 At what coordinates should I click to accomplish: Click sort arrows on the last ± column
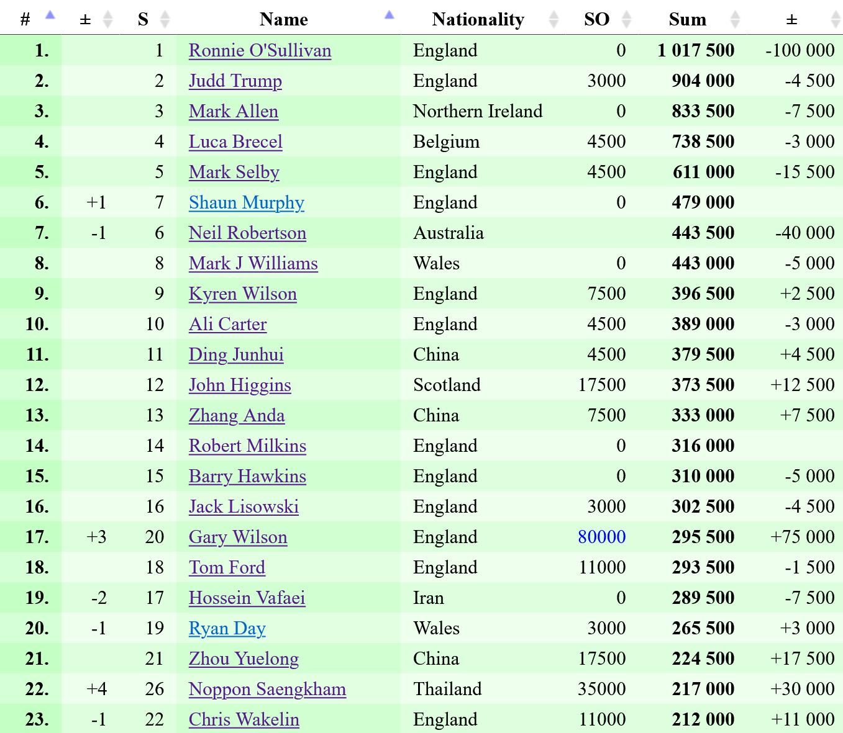click(x=836, y=19)
